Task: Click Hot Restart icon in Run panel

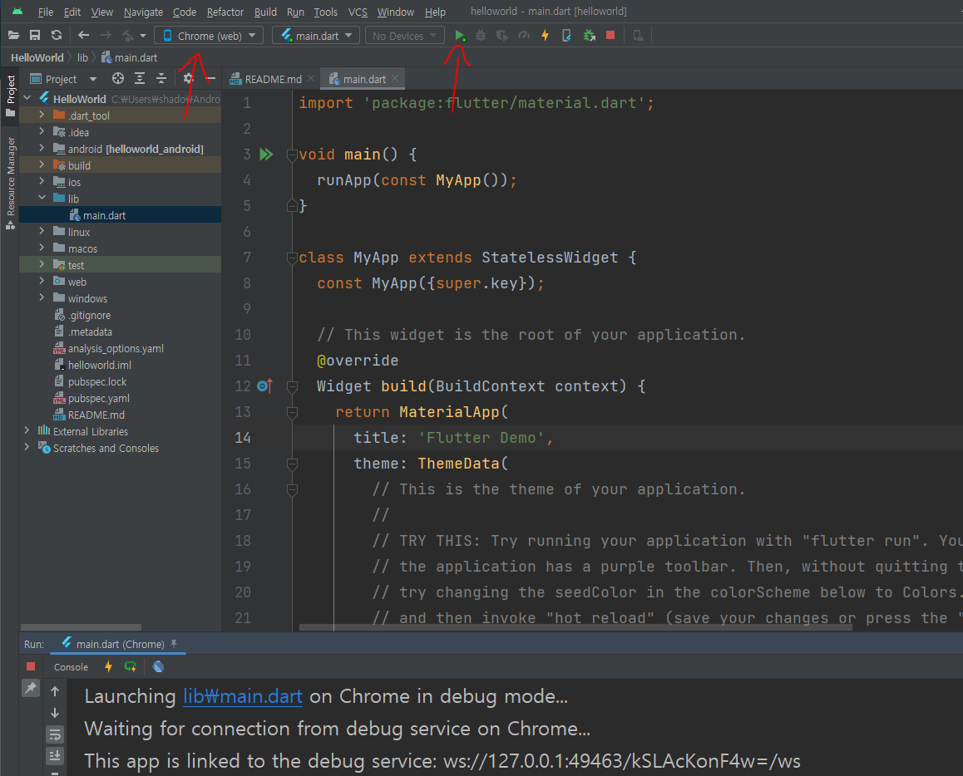Action: pyautogui.click(x=131, y=666)
